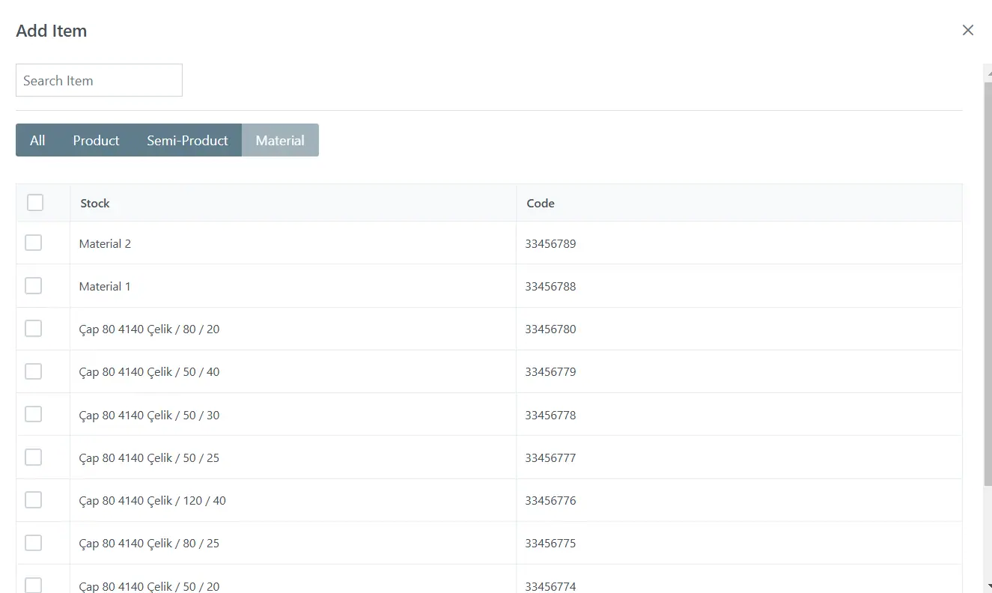Click code 33456776
Image resolution: width=992 pixels, height=593 pixels.
click(550, 500)
